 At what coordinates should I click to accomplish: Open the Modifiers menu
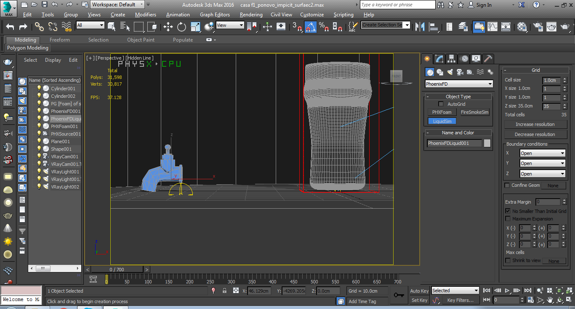pyautogui.click(x=146, y=15)
